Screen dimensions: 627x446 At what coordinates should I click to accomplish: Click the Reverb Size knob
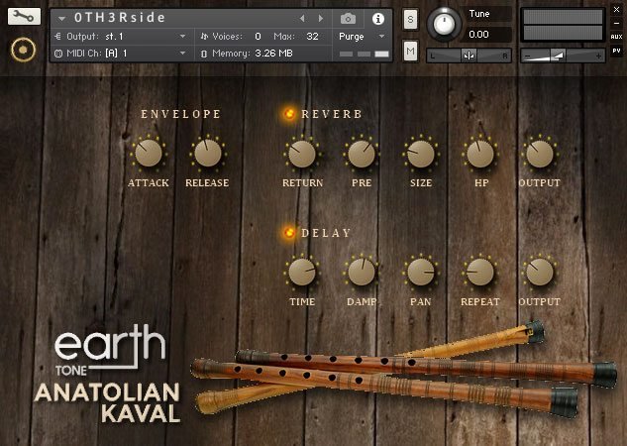click(x=420, y=154)
